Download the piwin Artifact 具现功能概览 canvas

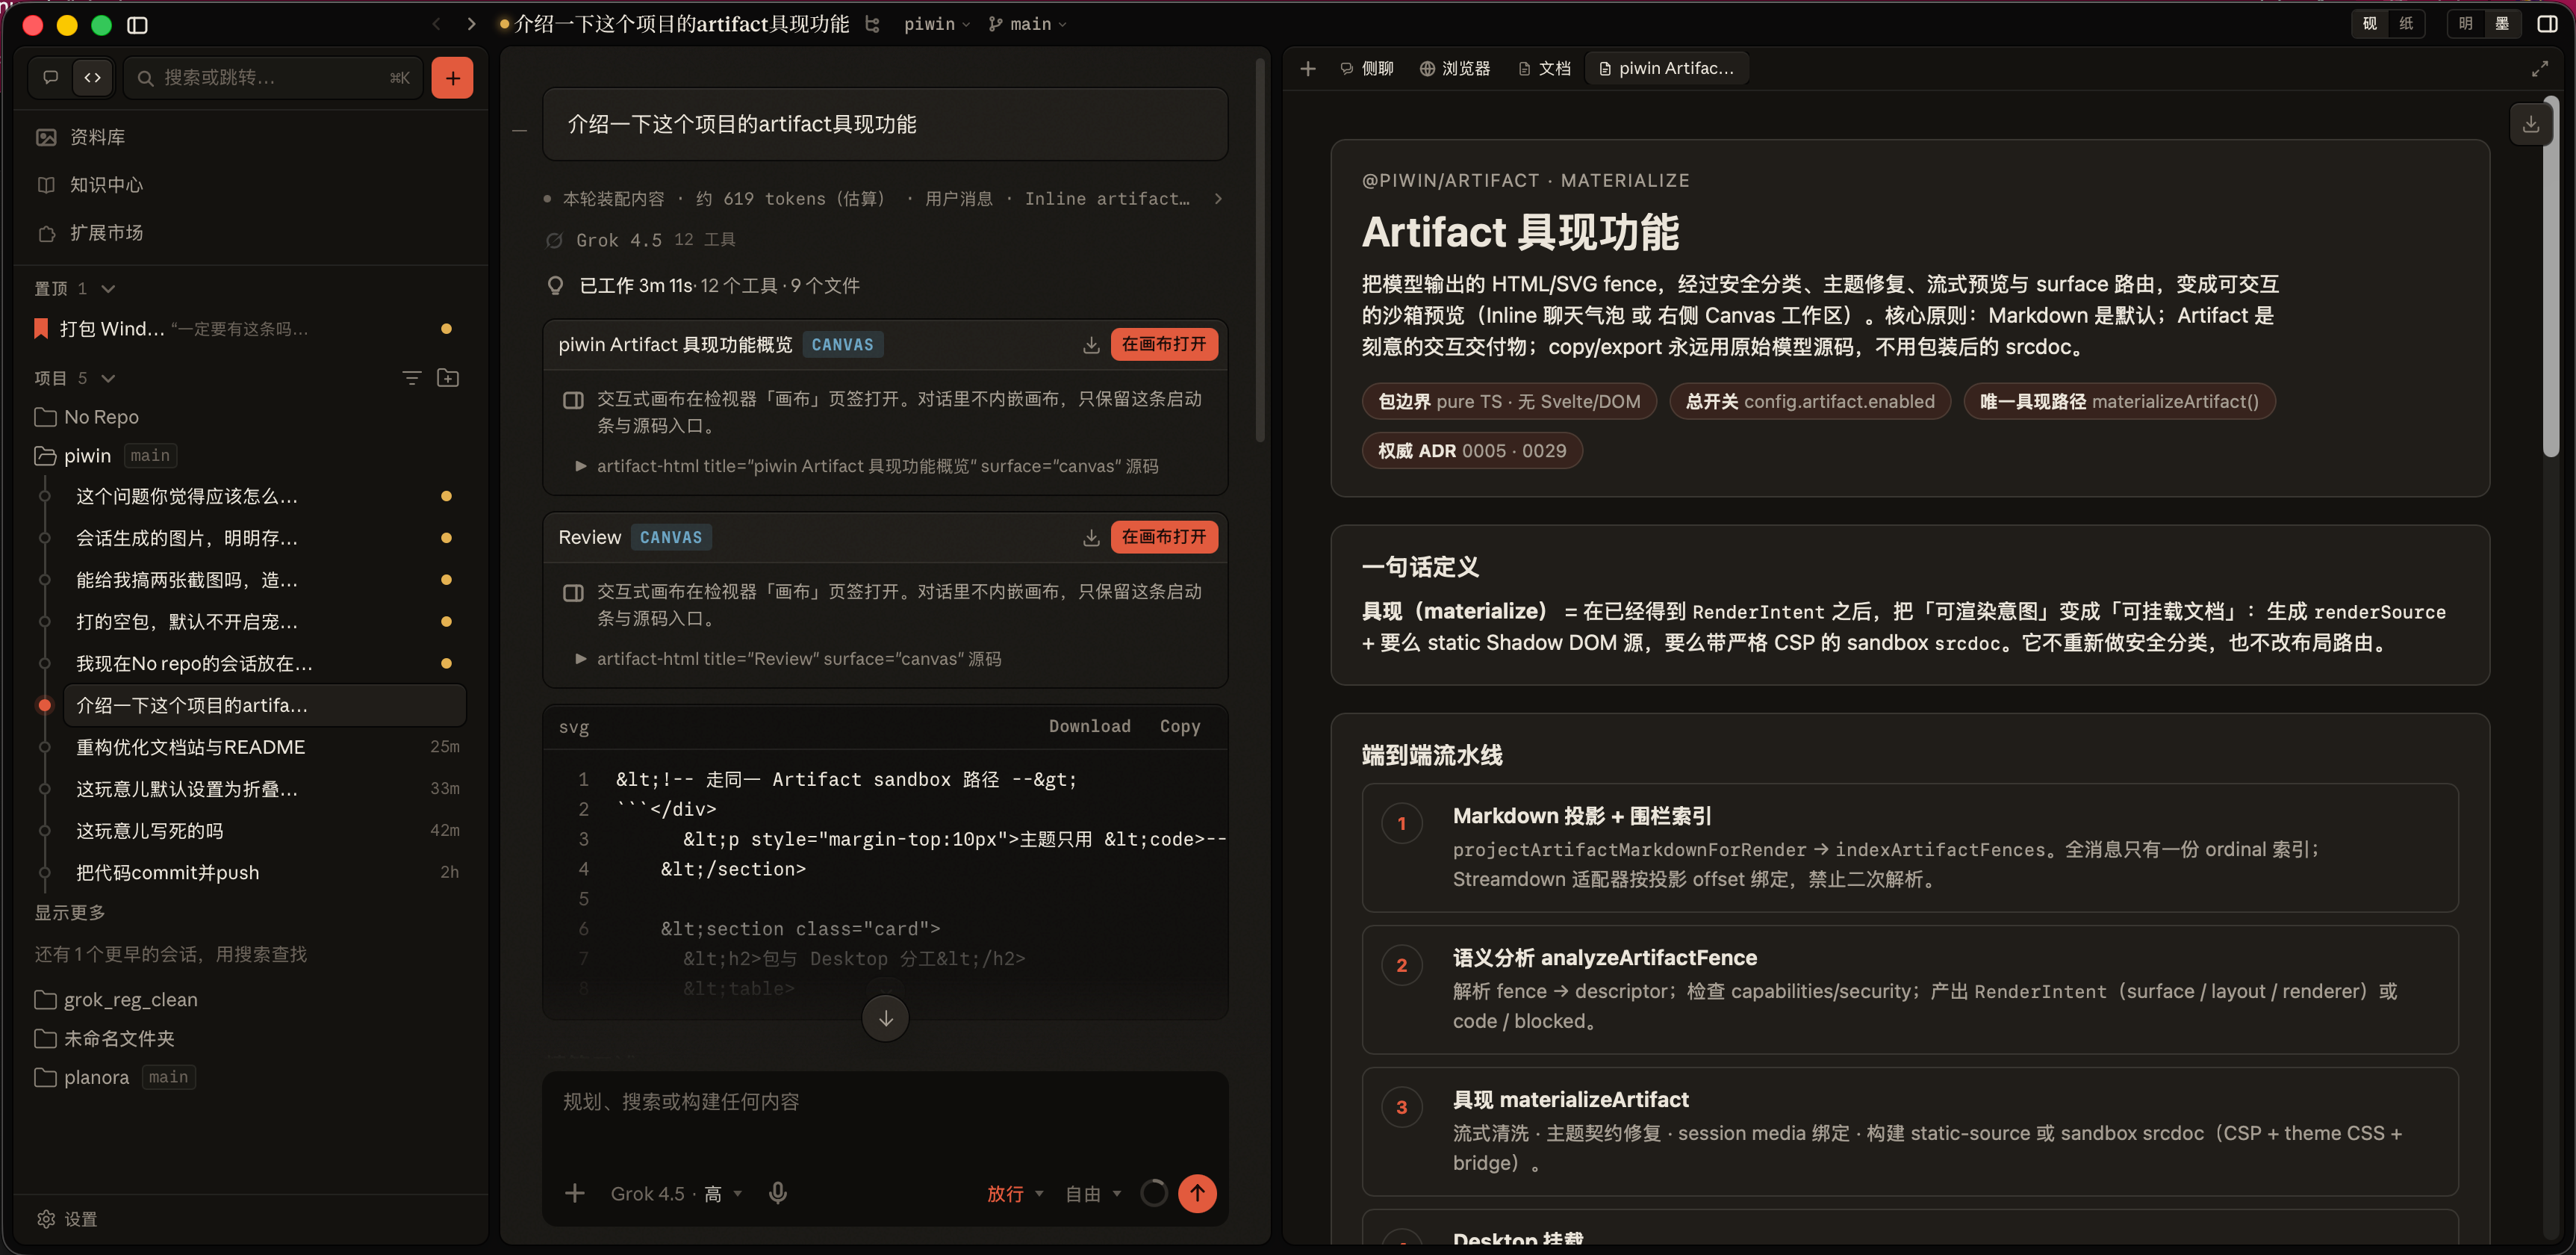coord(1091,344)
